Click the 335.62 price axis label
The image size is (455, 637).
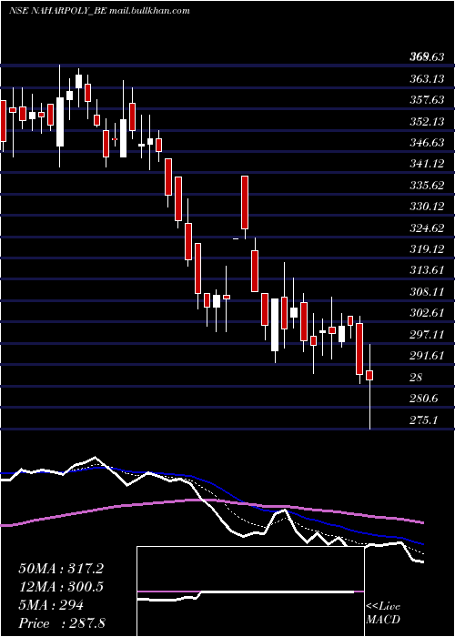click(427, 186)
